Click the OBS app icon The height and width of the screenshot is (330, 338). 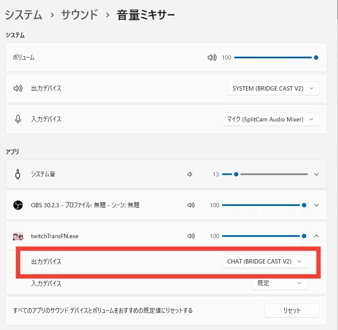pos(18,205)
